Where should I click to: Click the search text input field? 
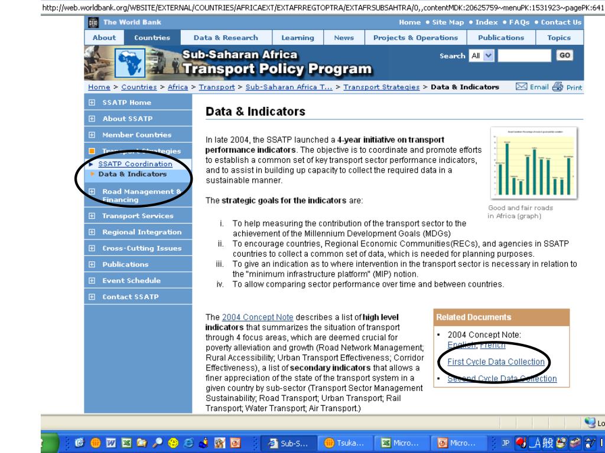(x=524, y=55)
